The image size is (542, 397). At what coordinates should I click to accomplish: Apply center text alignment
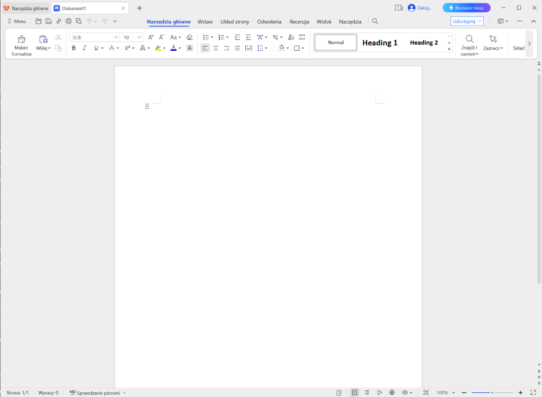coord(215,47)
